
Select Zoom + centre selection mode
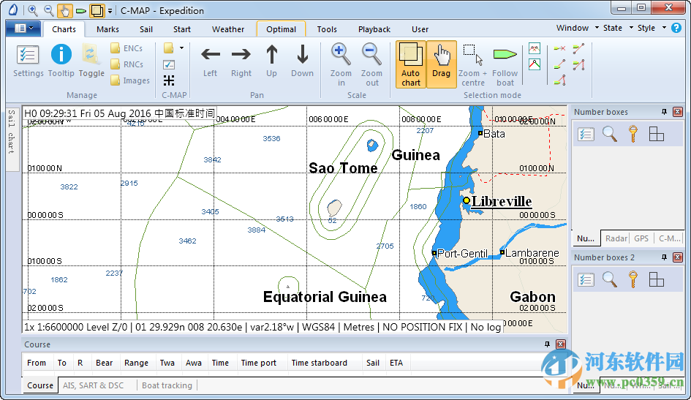[x=473, y=65]
